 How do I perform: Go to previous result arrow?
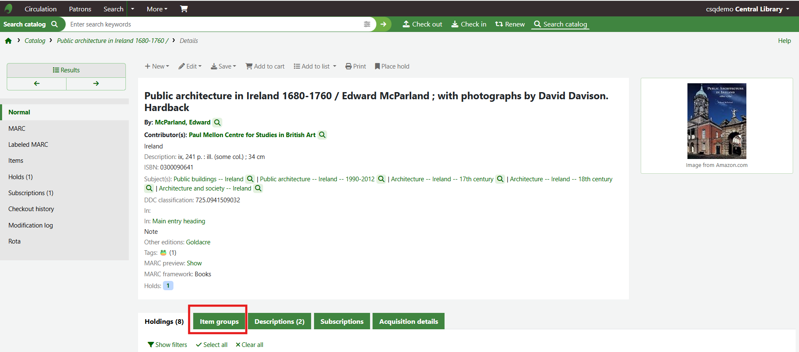(x=37, y=84)
